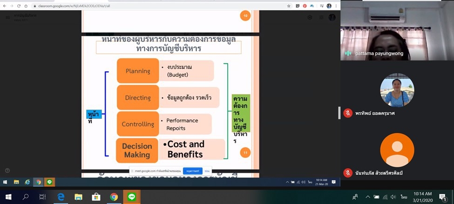Image resolution: width=454 pixels, height=204 pixels.
Task: Open Task View on the taskbar
Action: (42, 197)
